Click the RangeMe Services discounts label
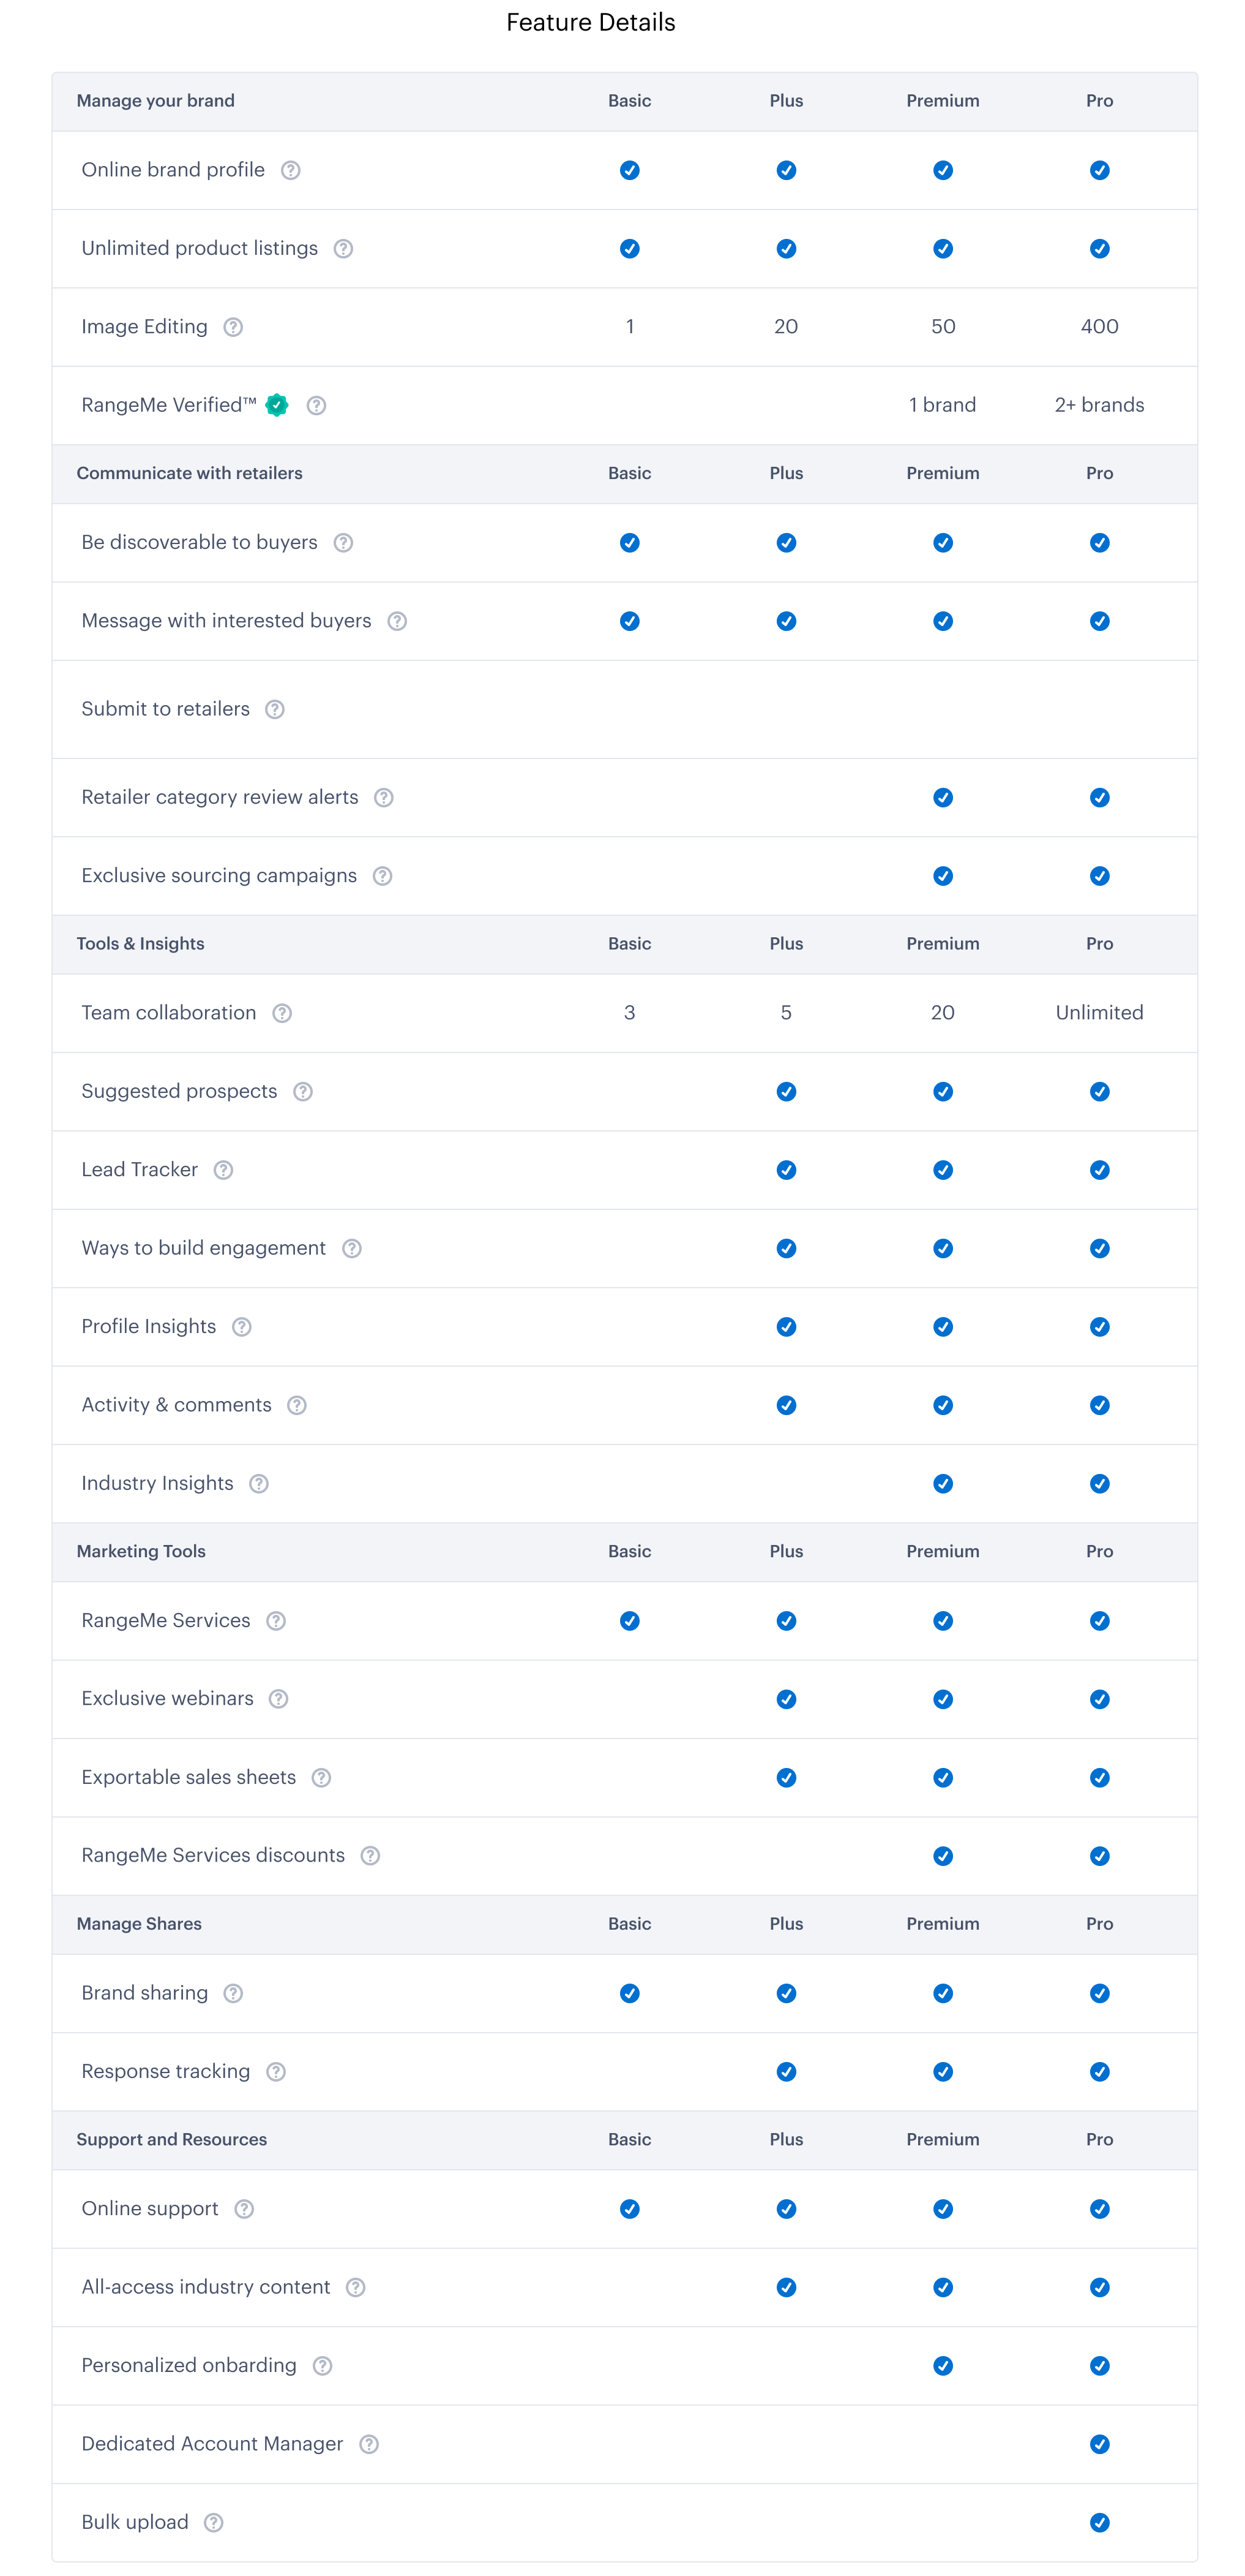 coord(213,1855)
